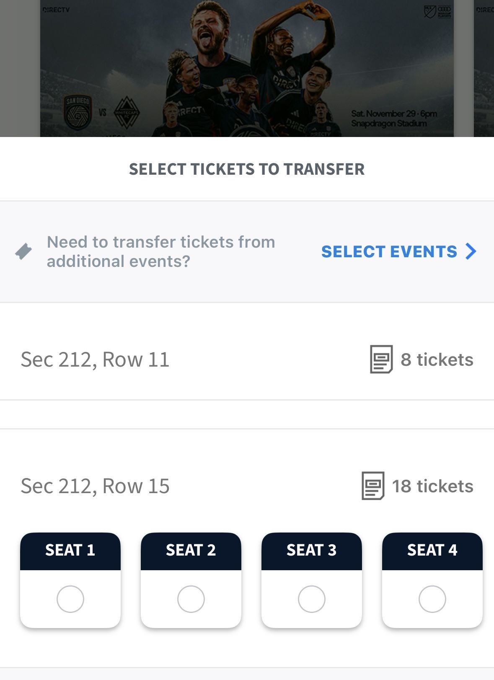Click the ticket stub icon beside the transfer prompt

coord(24,251)
